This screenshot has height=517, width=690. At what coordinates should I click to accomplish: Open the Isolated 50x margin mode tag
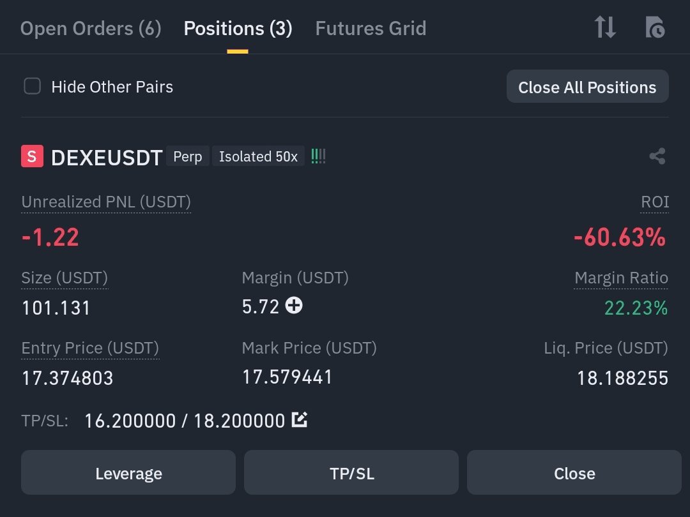[258, 156]
